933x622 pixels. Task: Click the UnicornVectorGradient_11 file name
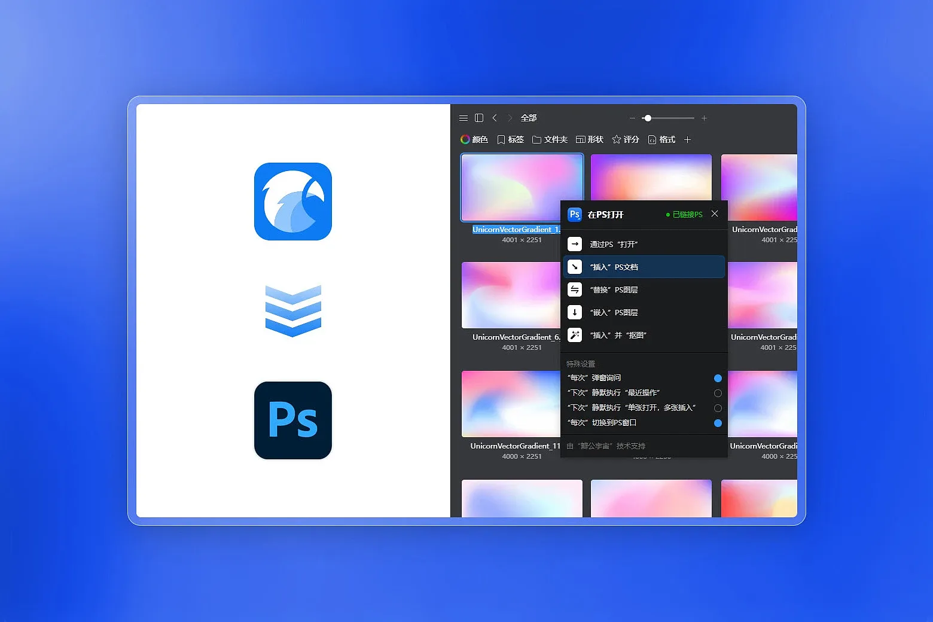point(516,446)
